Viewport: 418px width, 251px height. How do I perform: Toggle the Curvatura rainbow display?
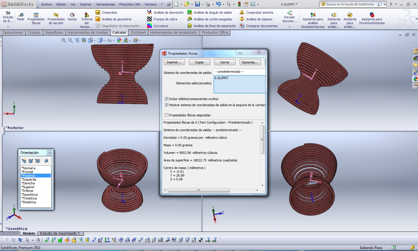[158, 26]
